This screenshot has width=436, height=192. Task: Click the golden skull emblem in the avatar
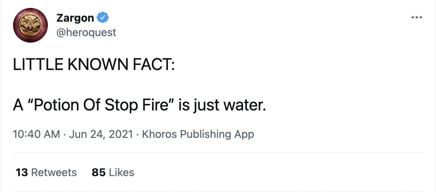click(30, 25)
